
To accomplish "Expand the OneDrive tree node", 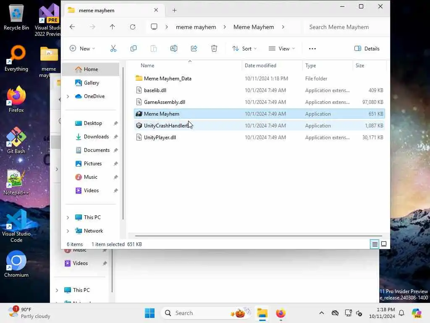I will [68, 96].
